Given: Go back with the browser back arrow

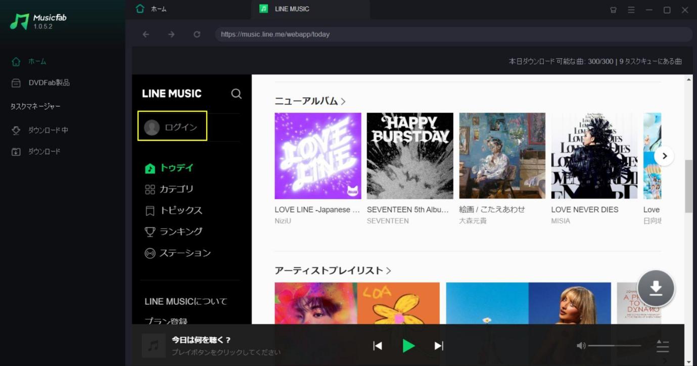Looking at the screenshot, I should coord(146,34).
